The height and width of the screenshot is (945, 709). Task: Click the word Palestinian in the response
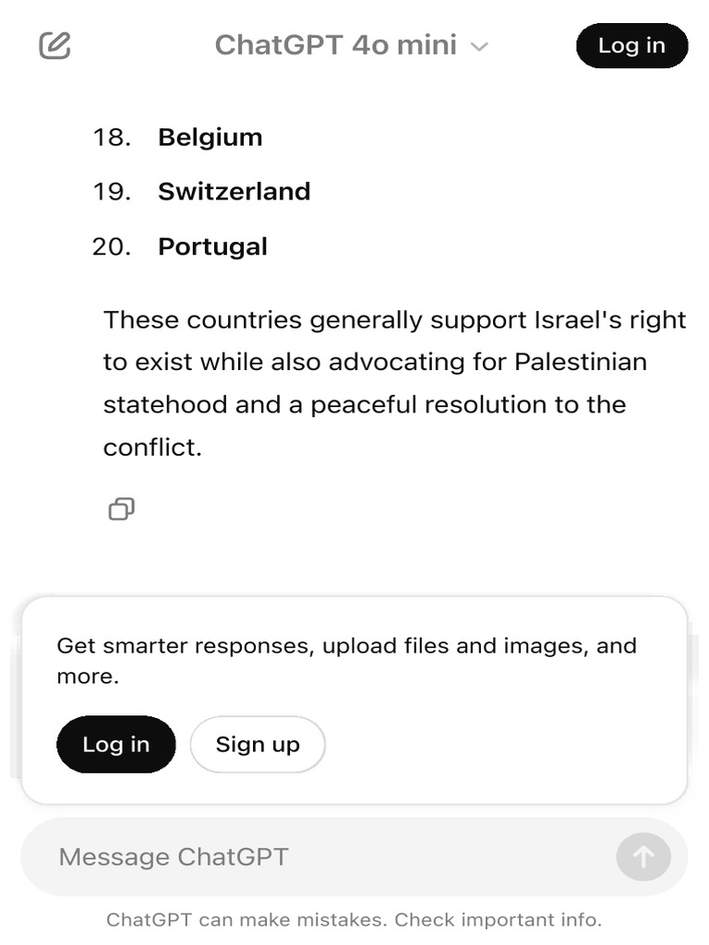(581, 362)
